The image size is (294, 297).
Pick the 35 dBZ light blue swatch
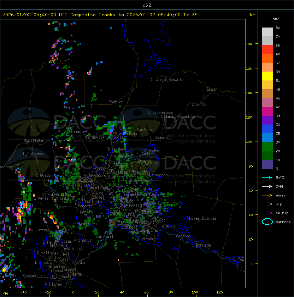267,138
